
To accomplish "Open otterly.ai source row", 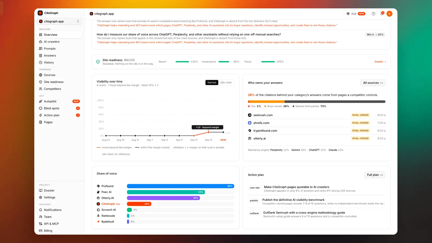I will pos(317,139).
